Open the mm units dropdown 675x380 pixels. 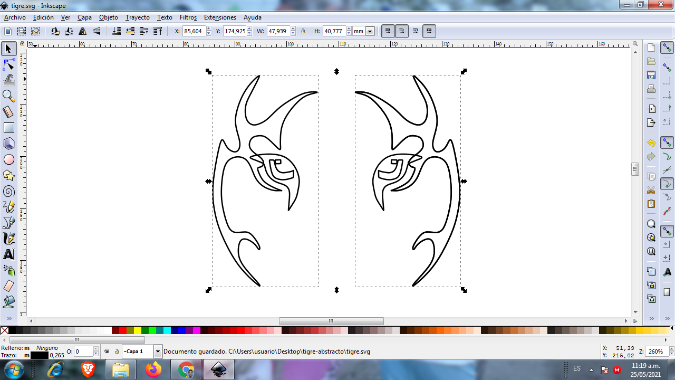tap(370, 31)
